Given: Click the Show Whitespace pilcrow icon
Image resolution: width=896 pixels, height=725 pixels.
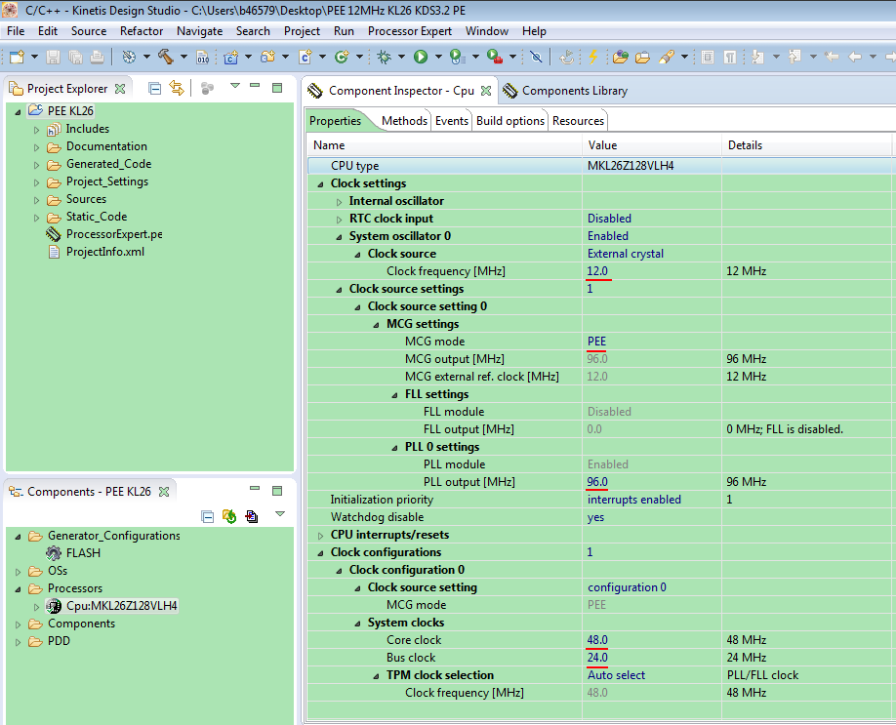Looking at the screenshot, I should point(730,57).
